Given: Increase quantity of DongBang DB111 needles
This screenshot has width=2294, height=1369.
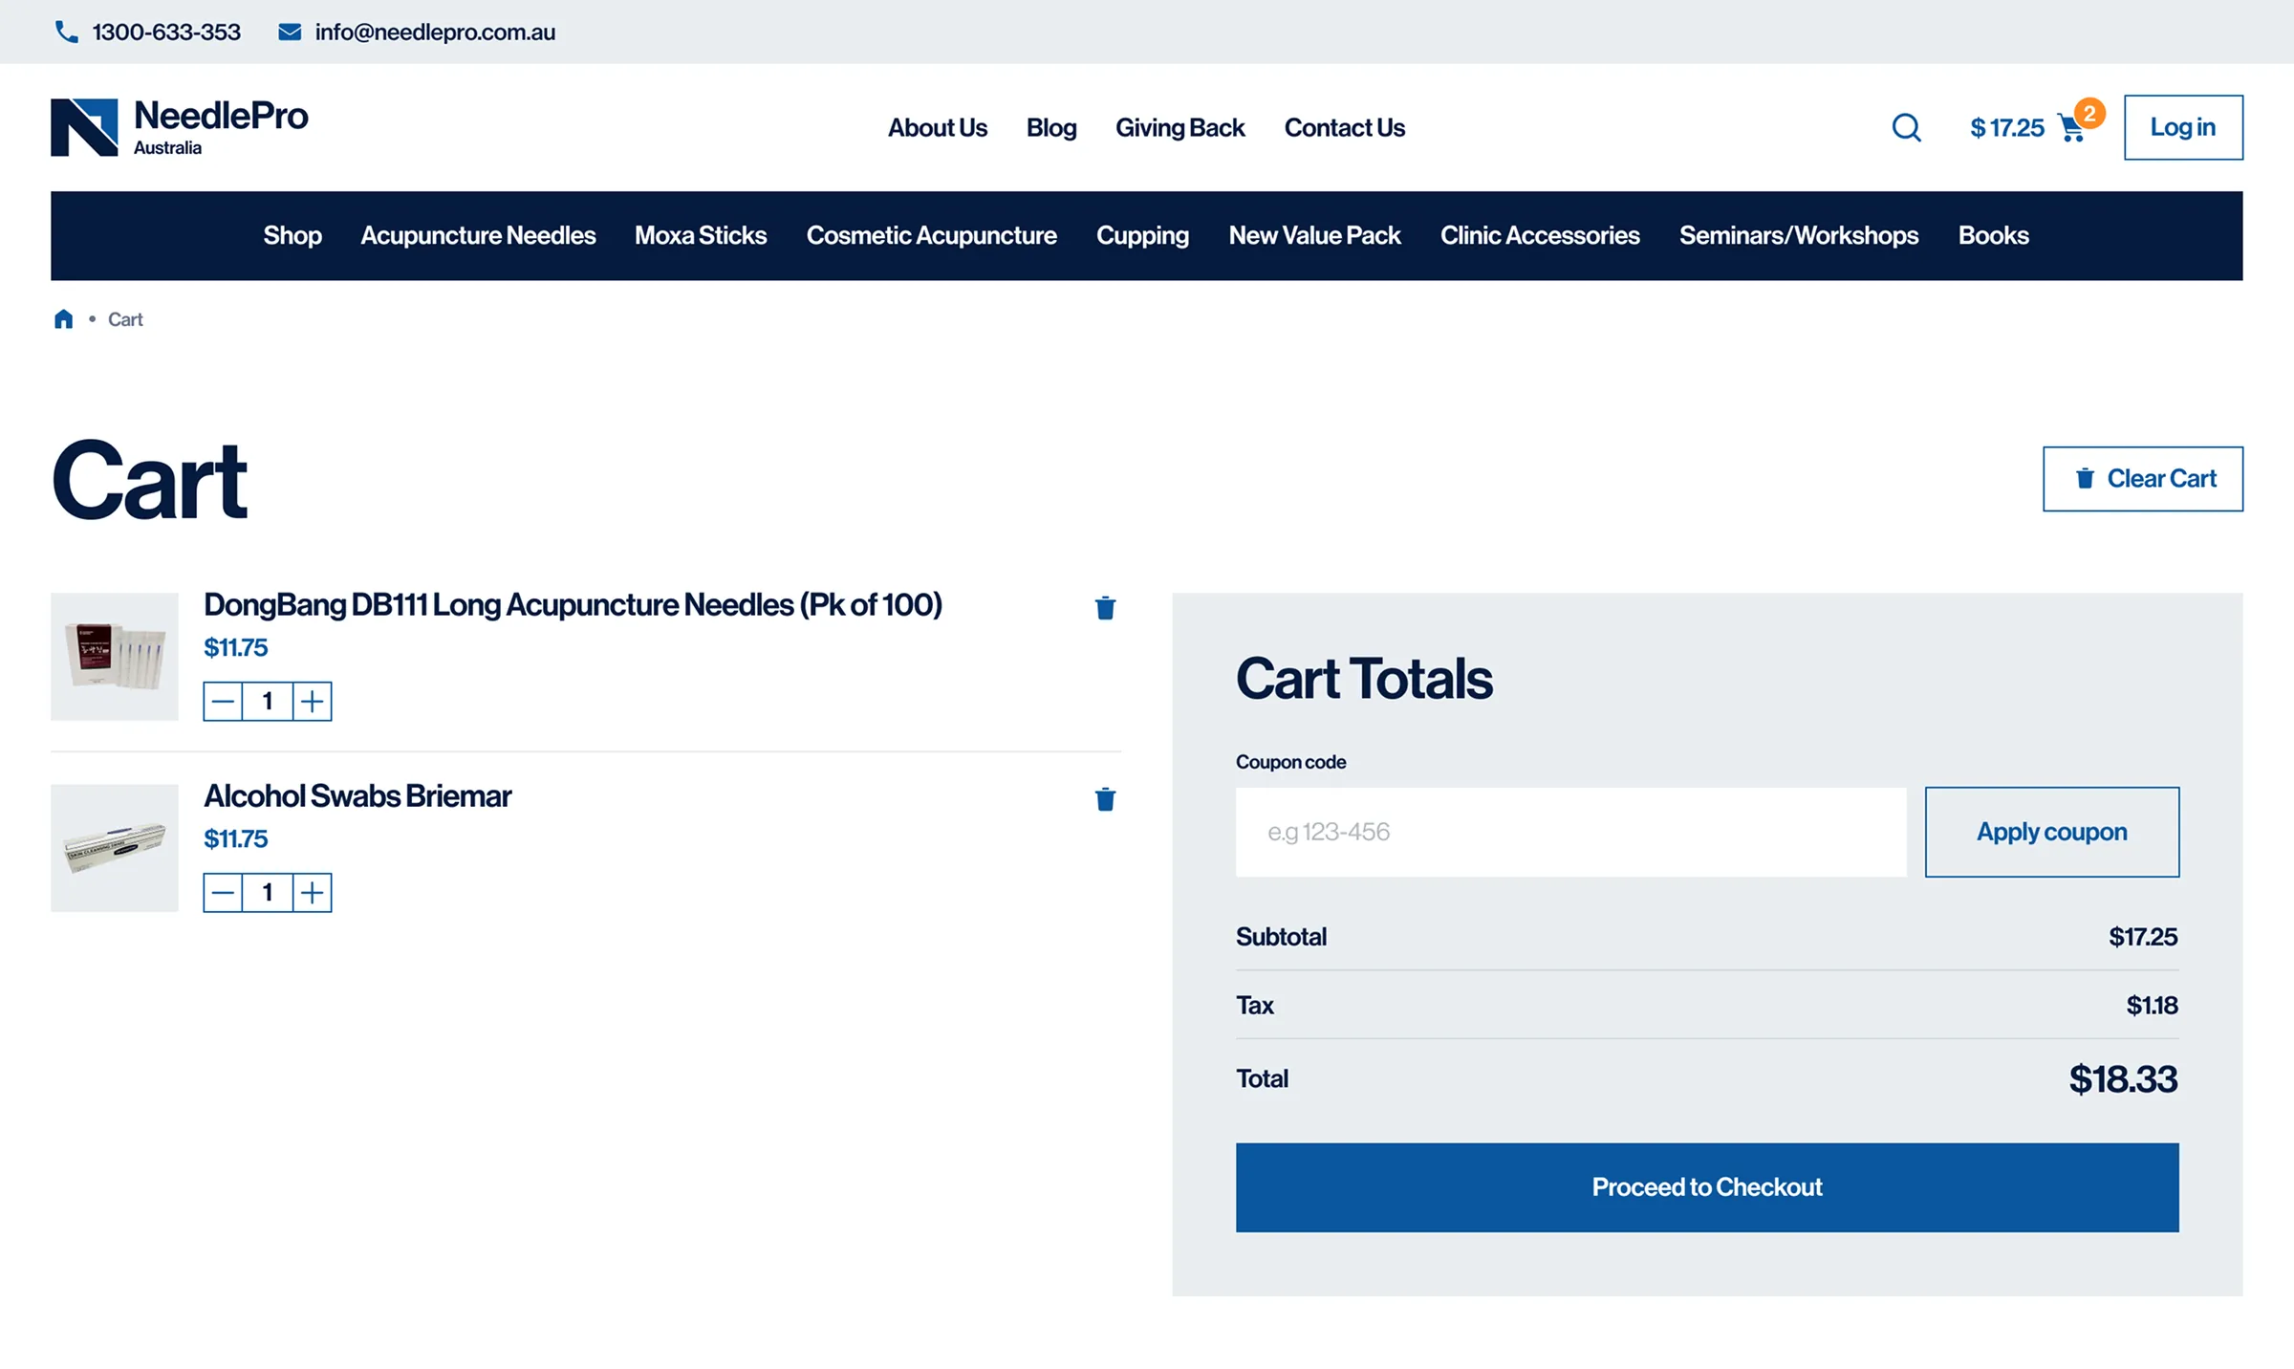Looking at the screenshot, I should tap(313, 702).
